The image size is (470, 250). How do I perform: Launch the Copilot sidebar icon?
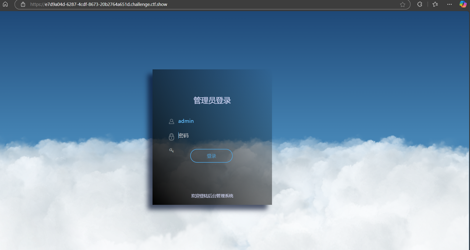pos(463,4)
